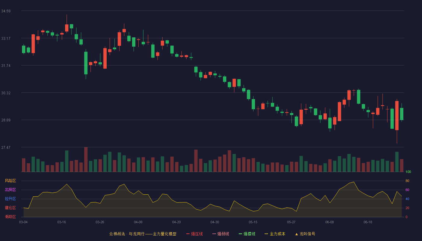Click the orange 80 indicator scale value
Screen dimensions: 422x241
click(x=407, y=181)
